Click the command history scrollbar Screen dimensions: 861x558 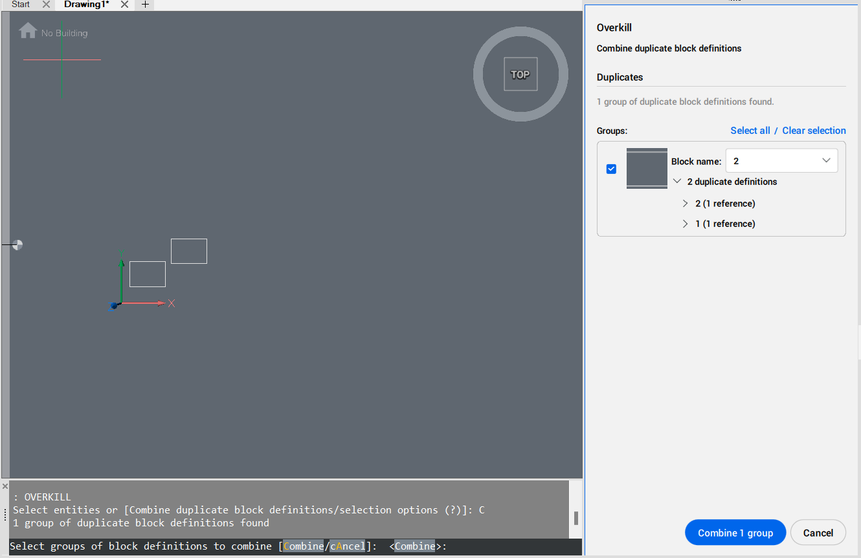[x=576, y=518]
